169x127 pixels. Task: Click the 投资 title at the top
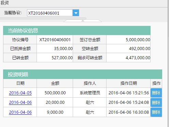point(4,2)
